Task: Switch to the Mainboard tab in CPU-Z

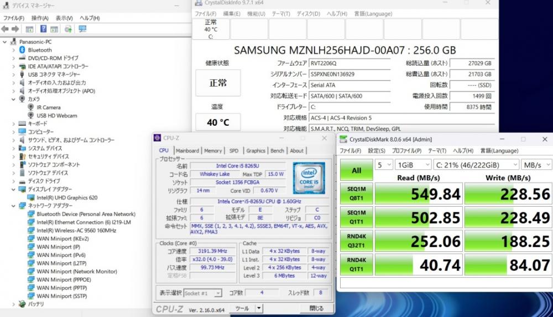Action: (187, 151)
